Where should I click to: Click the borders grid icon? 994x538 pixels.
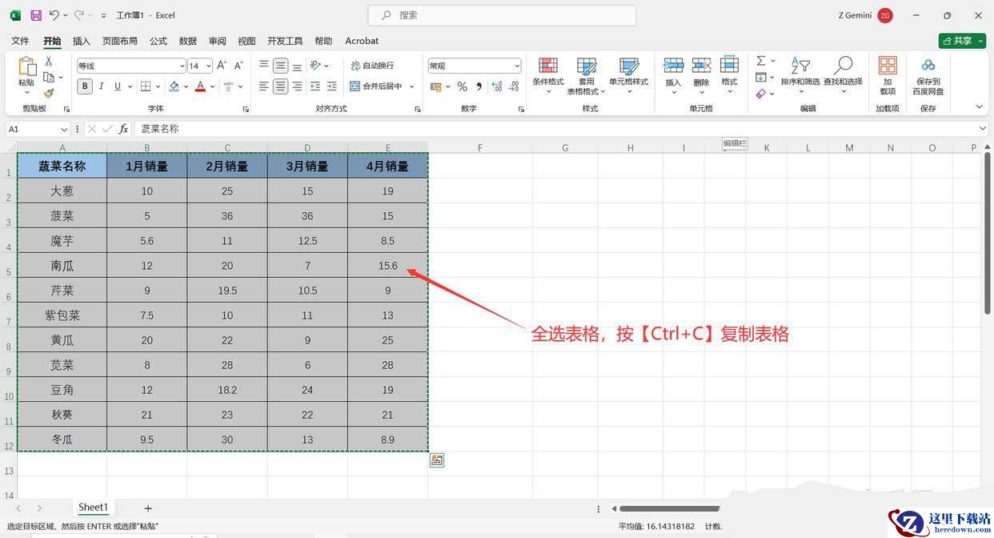146,86
